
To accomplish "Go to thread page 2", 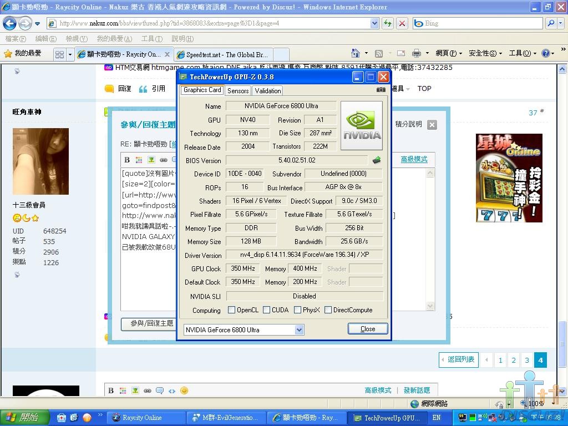I will [514, 361].
